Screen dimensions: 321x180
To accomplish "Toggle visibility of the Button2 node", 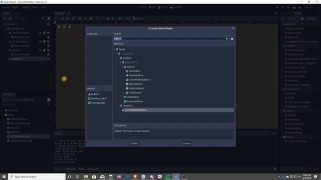I will click(x=48, y=59).
